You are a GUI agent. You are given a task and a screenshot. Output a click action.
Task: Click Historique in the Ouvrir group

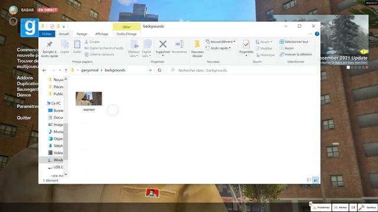click(x=265, y=55)
